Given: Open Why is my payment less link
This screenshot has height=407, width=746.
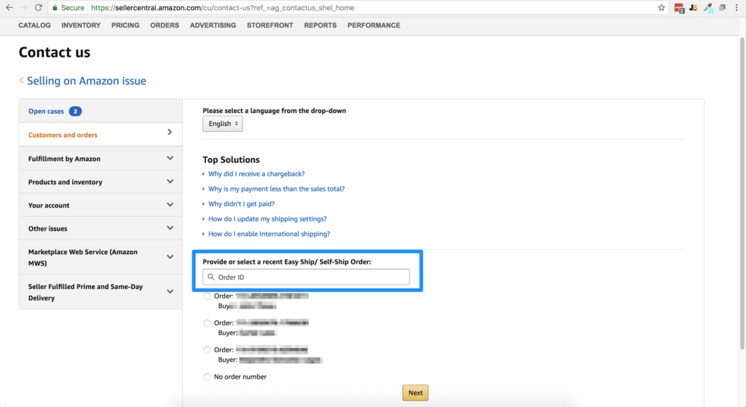Looking at the screenshot, I should [x=276, y=189].
